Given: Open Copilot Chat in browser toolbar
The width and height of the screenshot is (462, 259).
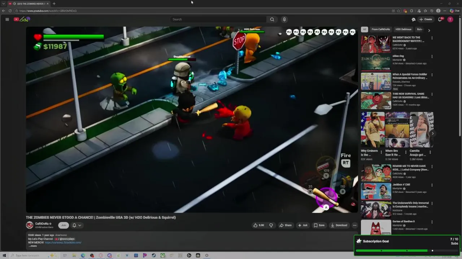Looking at the screenshot, I should pyautogui.click(x=454, y=11).
